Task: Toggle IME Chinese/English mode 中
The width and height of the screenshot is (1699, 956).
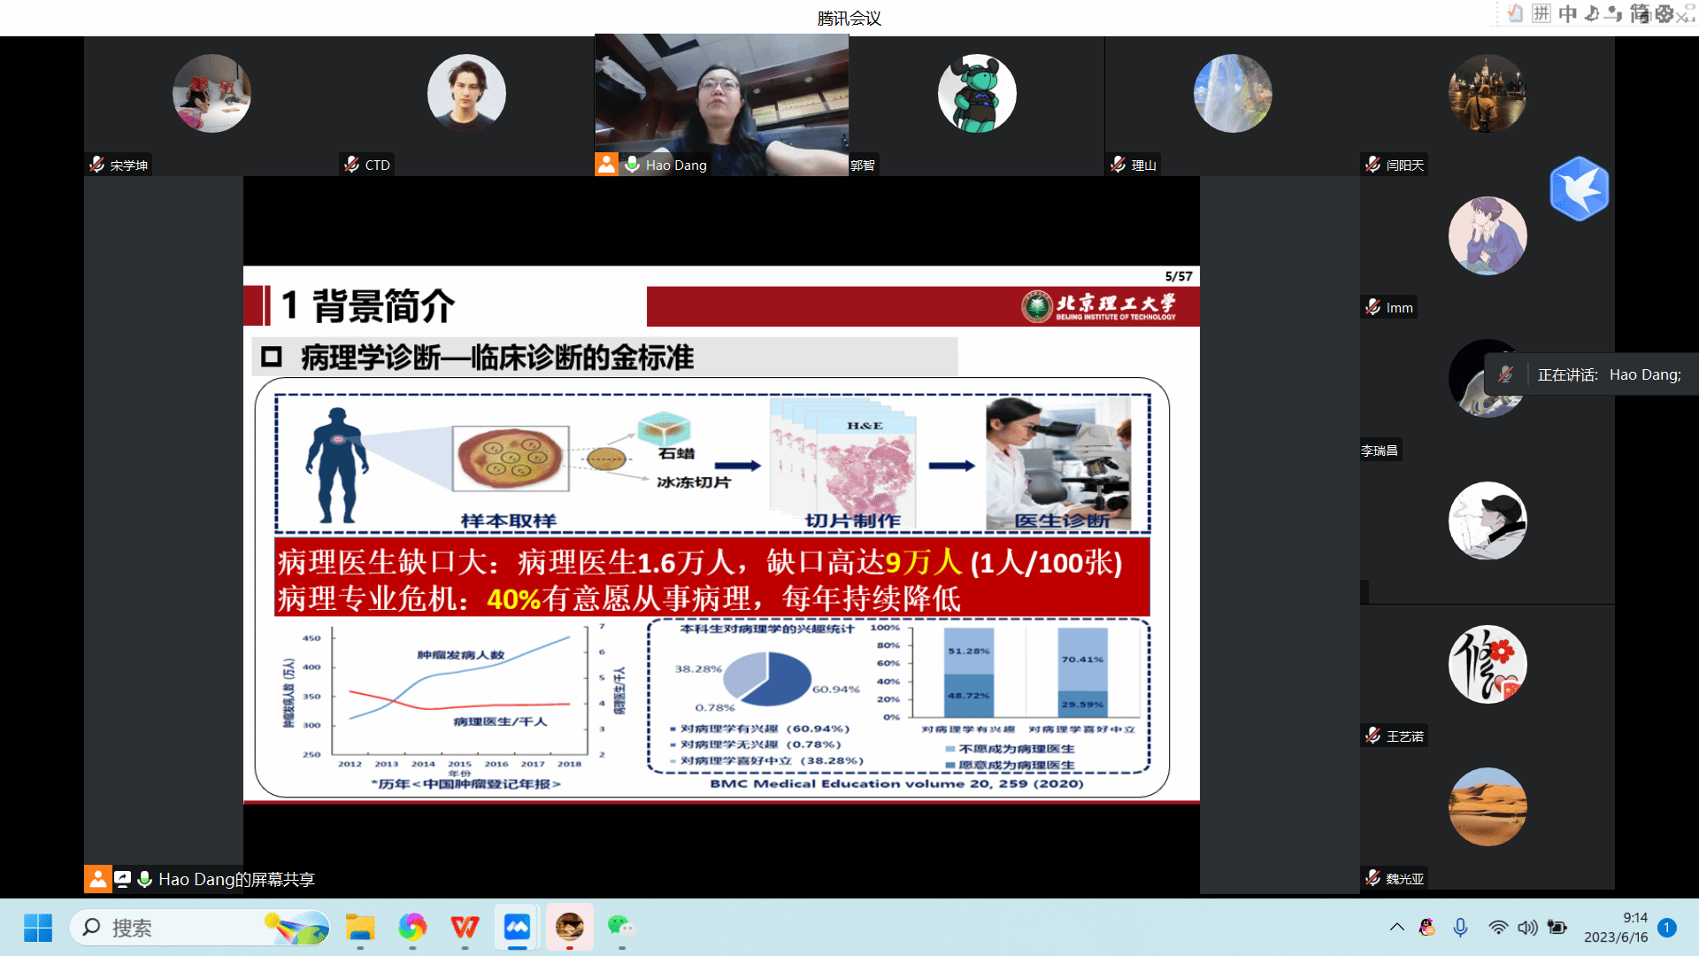Action: pyautogui.click(x=1567, y=13)
